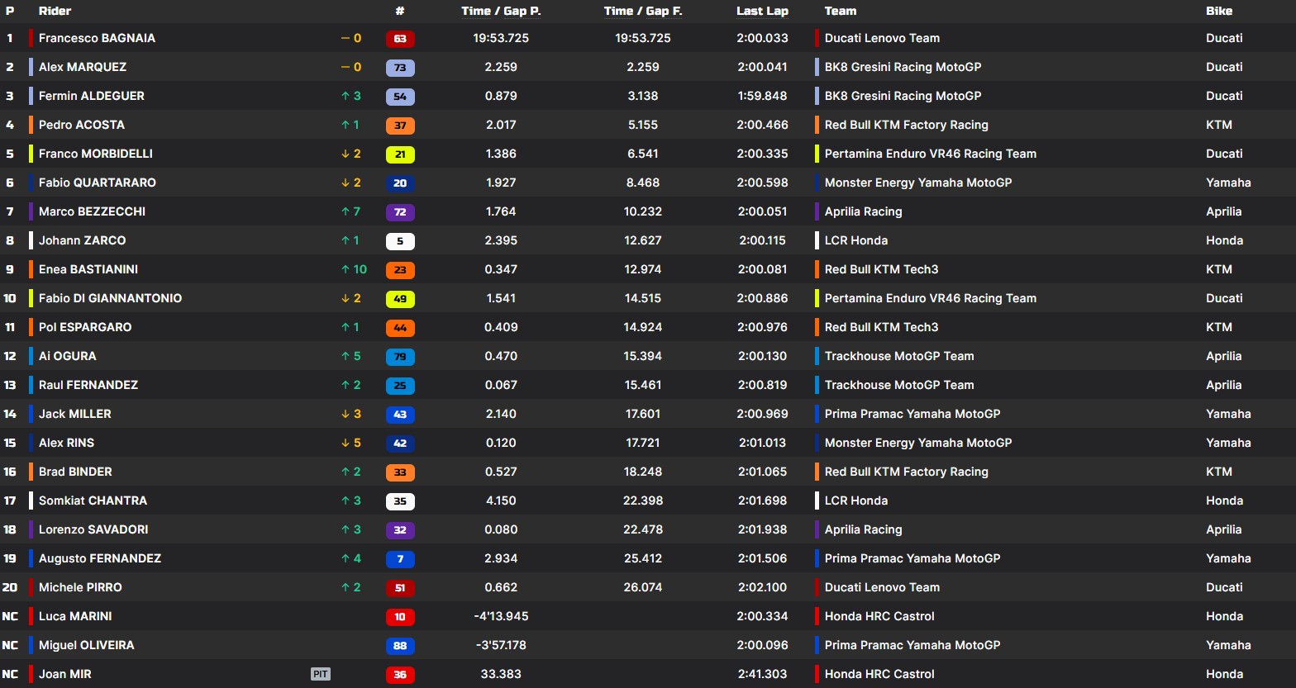Click green up arrow for Enea Bastianini
This screenshot has height=688, width=1296.
345,269
